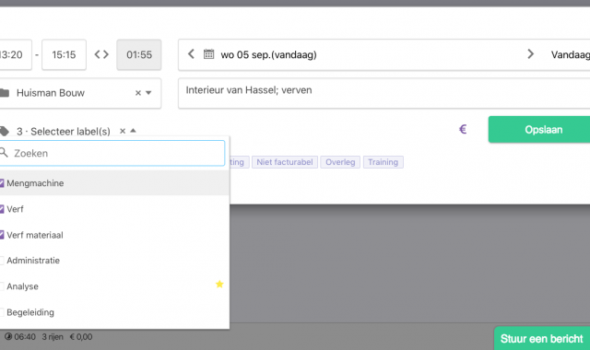This screenshot has height=350, width=590.
Task: Collapse the label selector dropdown arrow
Action: [133, 131]
